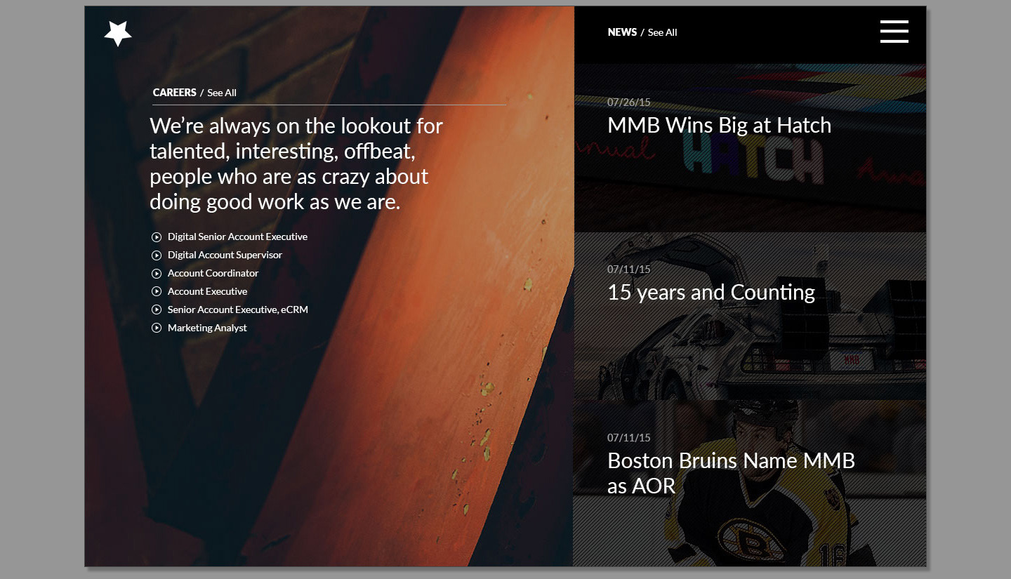Click See All next to News

[x=663, y=33]
